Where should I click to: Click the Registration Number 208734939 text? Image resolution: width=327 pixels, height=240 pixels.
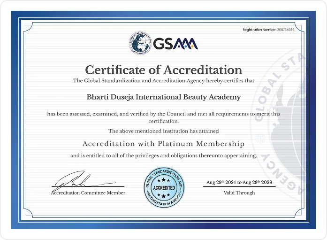[x=268, y=30]
